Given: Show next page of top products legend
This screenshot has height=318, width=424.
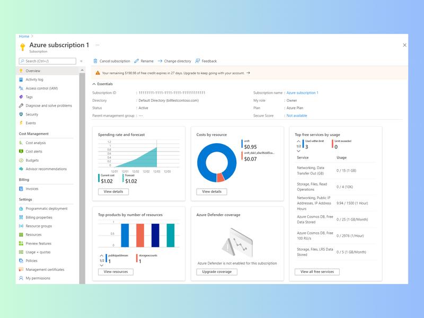Looking at the screenshot, I should click(x=102, y=266).
